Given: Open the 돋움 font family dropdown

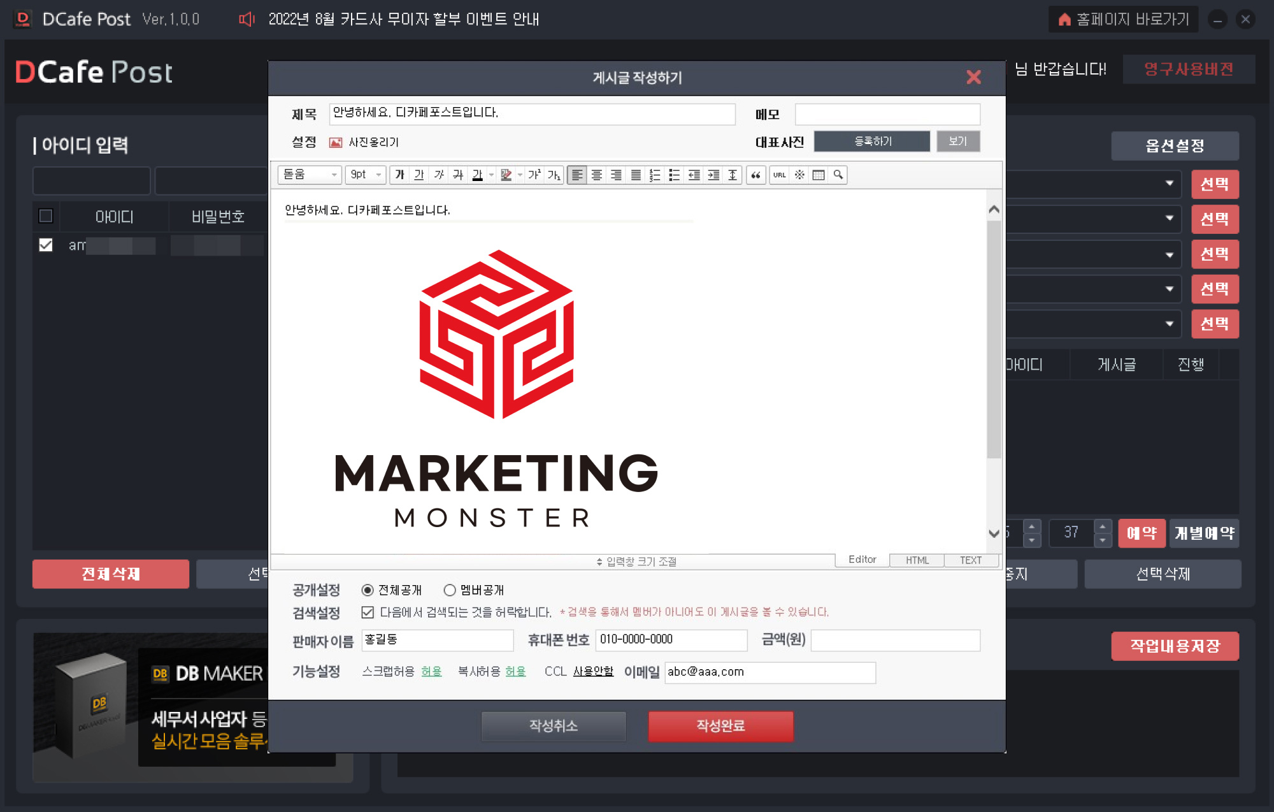Looking at the screenshot, I should (310, 175).
